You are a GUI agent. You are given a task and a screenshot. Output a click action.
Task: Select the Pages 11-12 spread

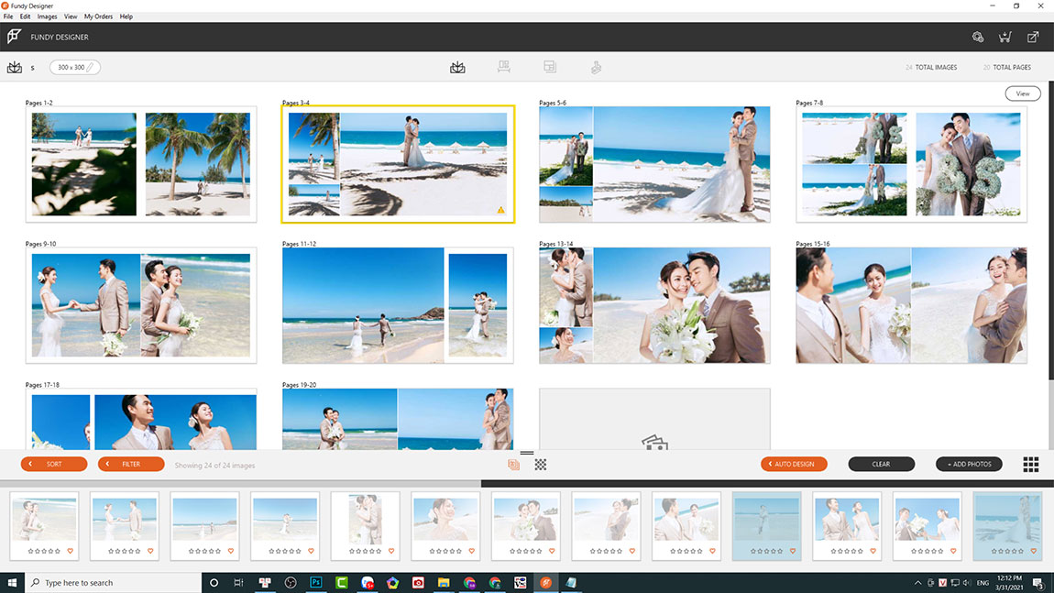[398, 305]
